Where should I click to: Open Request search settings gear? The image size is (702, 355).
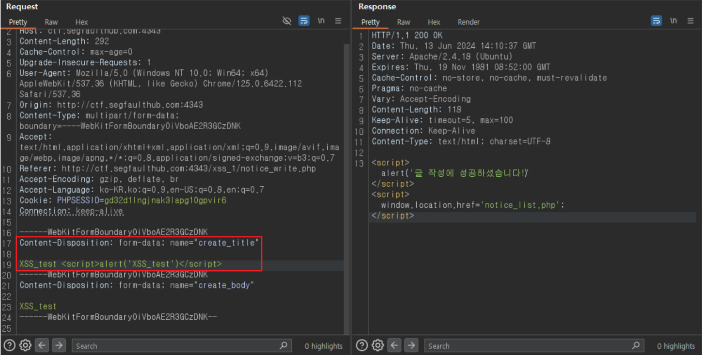[x=25, y=345]
